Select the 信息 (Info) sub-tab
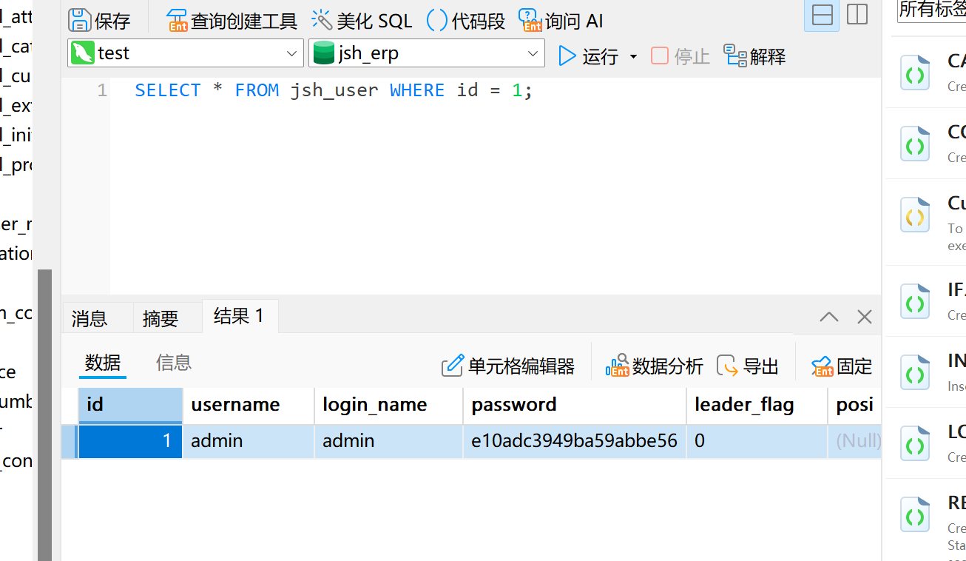 pyautogui.click(x=174, y=363)
